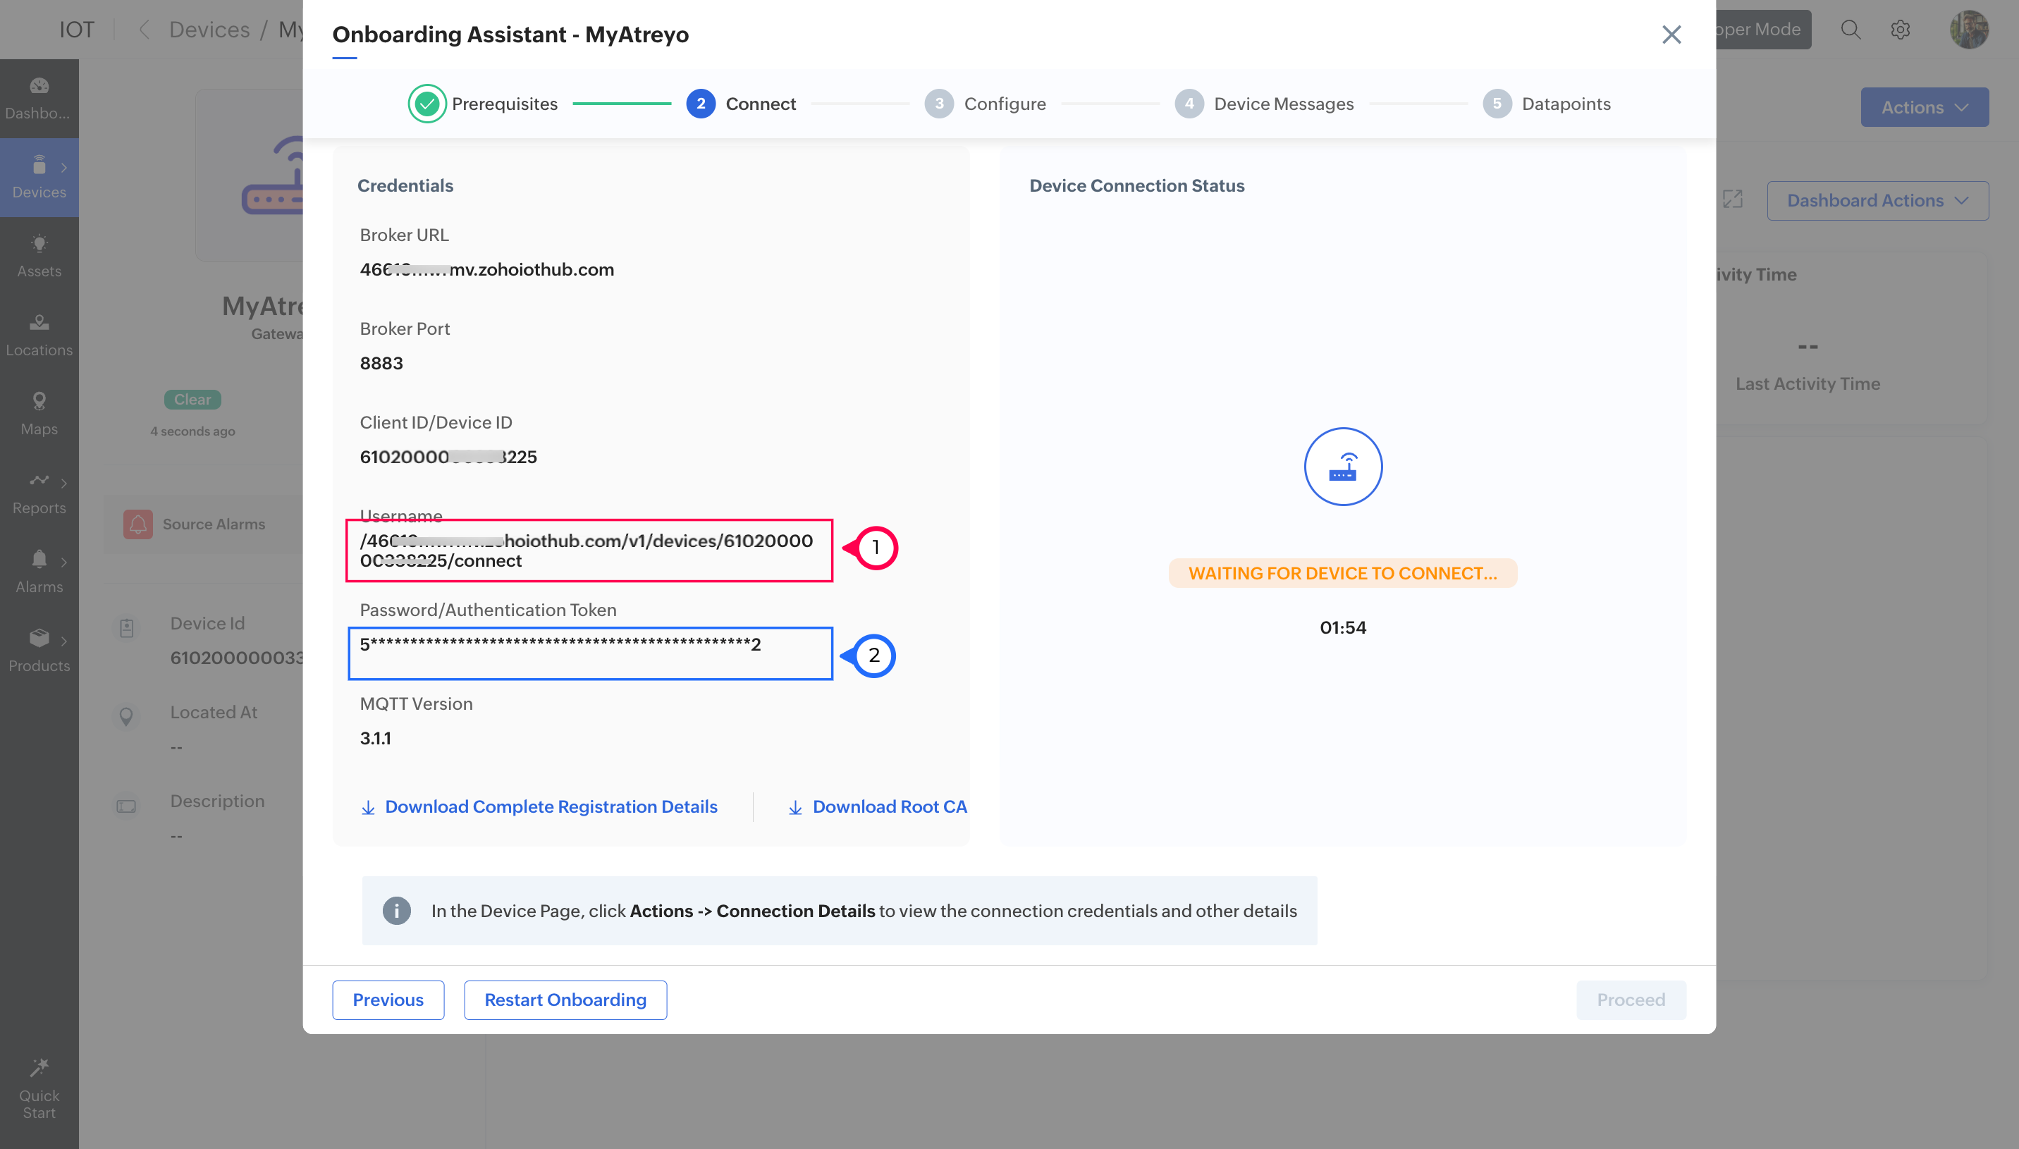Expand the Products sidebar submenu
The image size is (2019, 1149).
click(x=64, y=640)
